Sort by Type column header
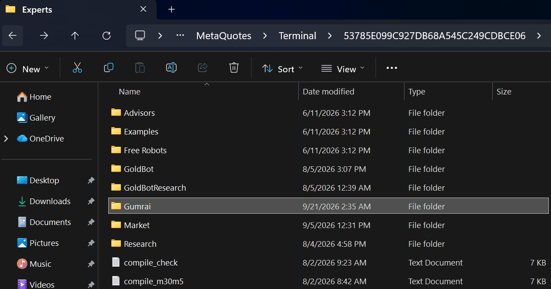551x289 pixels. [x=417, y=92]
